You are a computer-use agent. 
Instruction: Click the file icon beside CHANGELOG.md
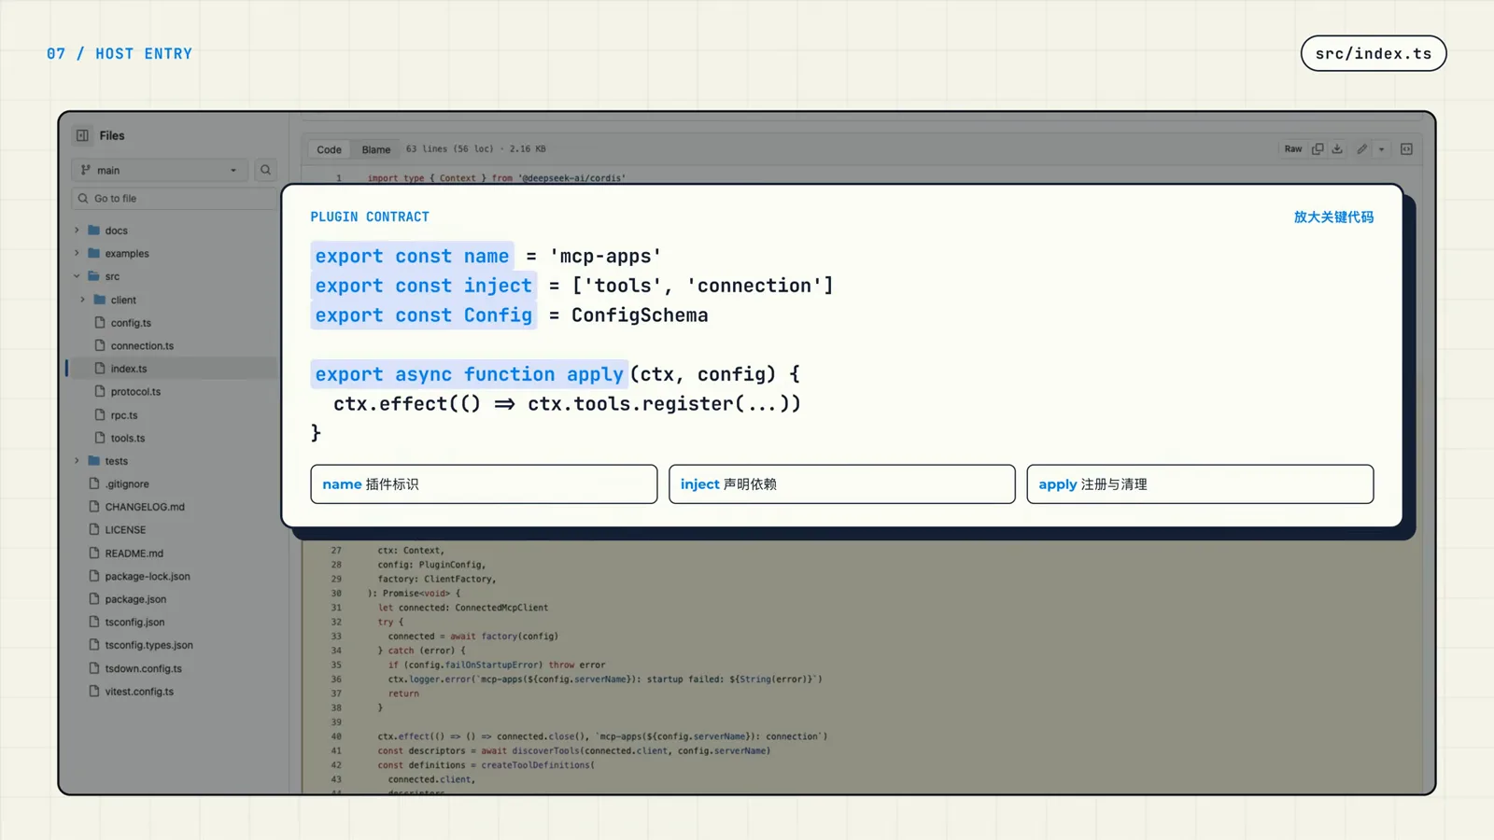pyautogui.click(x=94, y=507)
